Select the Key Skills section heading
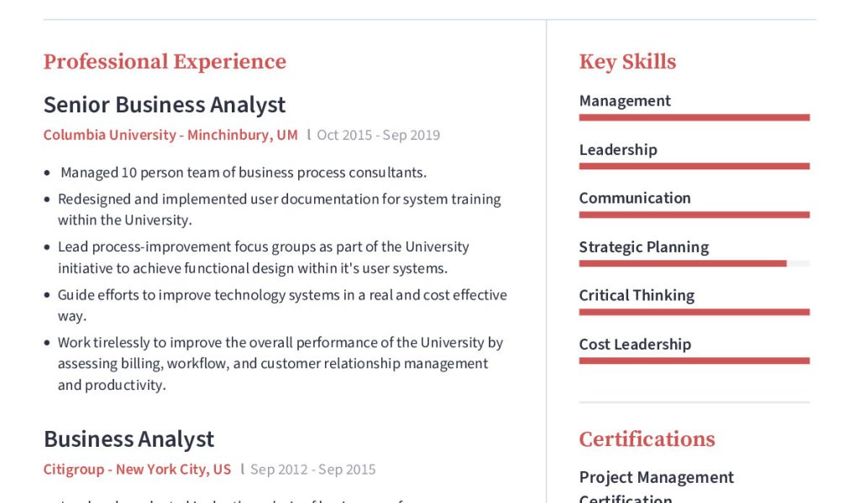The width and height of the screenshot is (860, 503). [627, 62]
